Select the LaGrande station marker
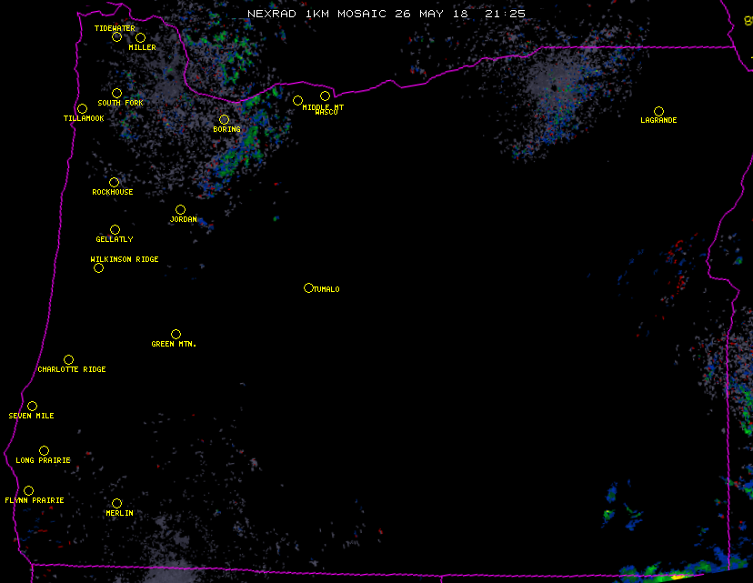Screen dimensions: 753x583 pyautogui.click(x=658, y=111)
